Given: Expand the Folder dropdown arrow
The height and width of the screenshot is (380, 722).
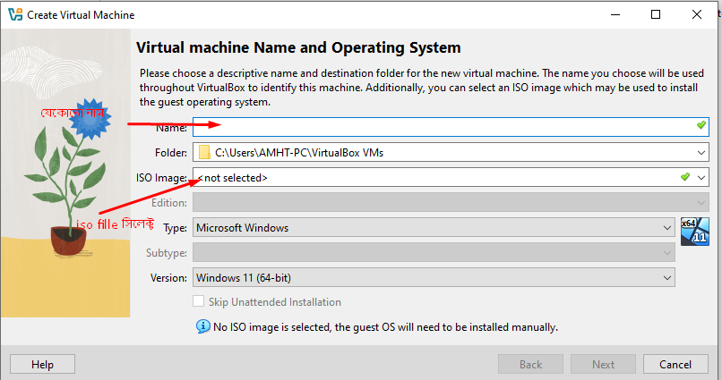Looking at the screenshot, I should (x=701, y=153).
